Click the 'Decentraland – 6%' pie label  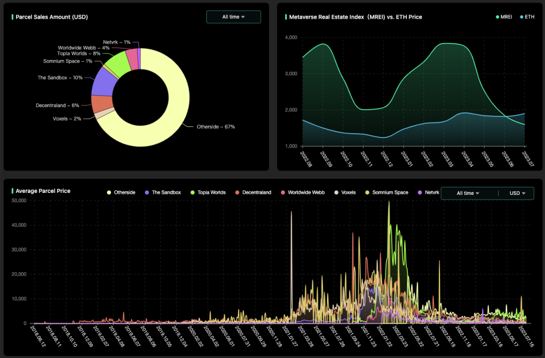click(58, 106)
